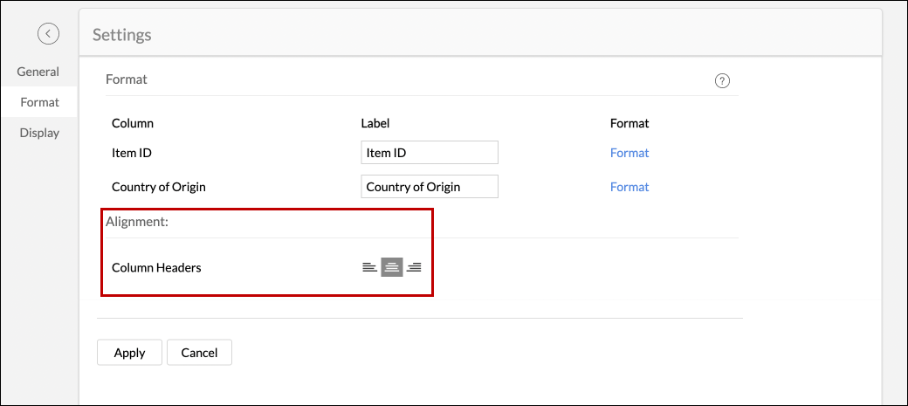The height and width of the screenshot is (406, 908).
Task: Focus the Country of Origin label field
Action: 429,187
